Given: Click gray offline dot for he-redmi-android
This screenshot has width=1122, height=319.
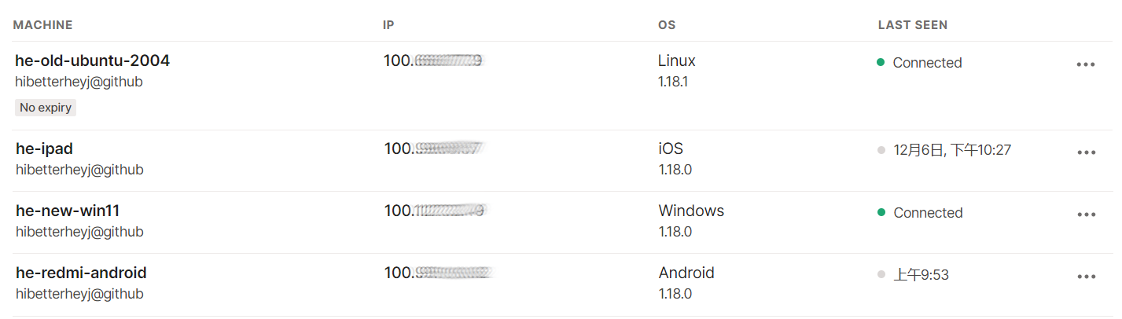Looking at the screenshot, I should point(881,274).
